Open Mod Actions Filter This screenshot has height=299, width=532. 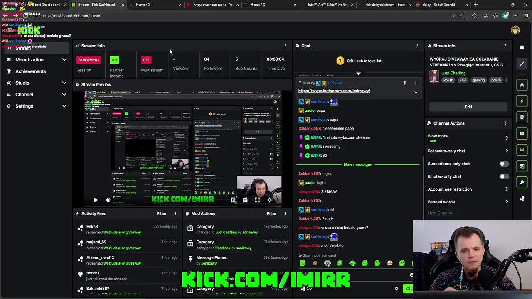click(x=271, y=213)
